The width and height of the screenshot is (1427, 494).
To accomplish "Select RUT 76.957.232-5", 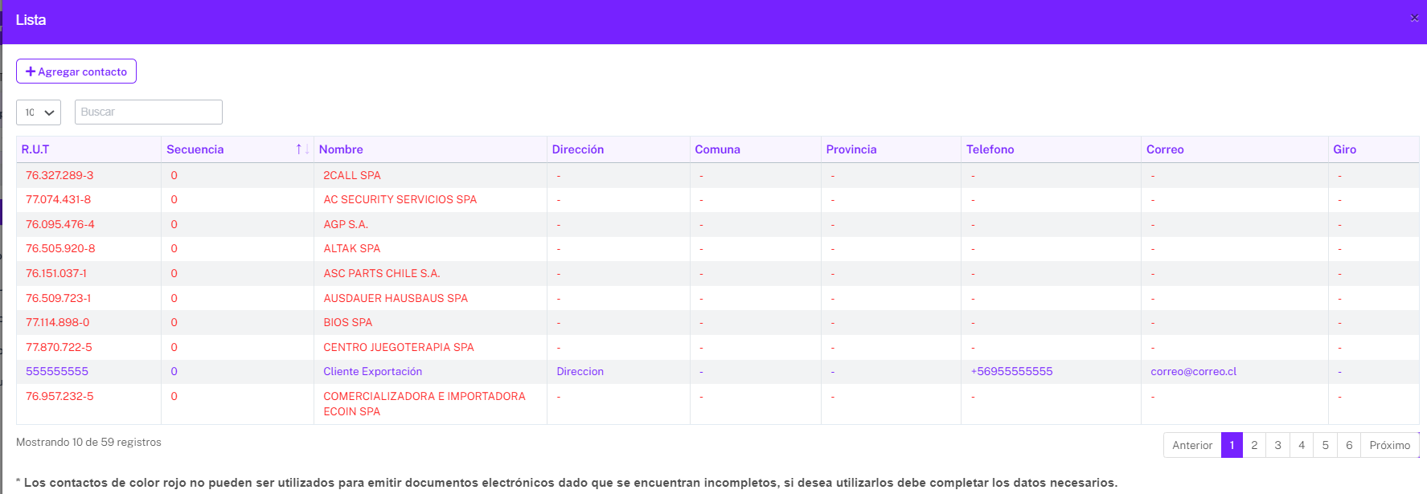I will point(59,396).
